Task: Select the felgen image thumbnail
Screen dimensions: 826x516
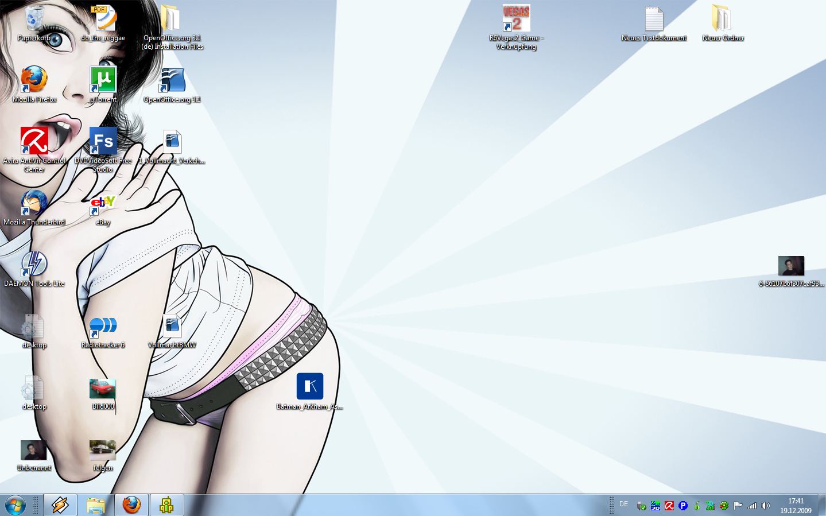Action: pos(103,449)
